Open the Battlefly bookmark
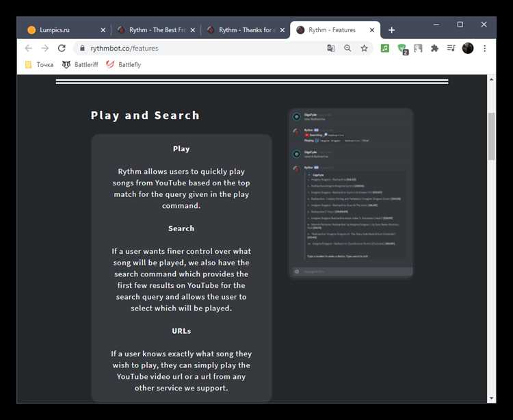Viewport: 513px width, 420px height. 124,65
